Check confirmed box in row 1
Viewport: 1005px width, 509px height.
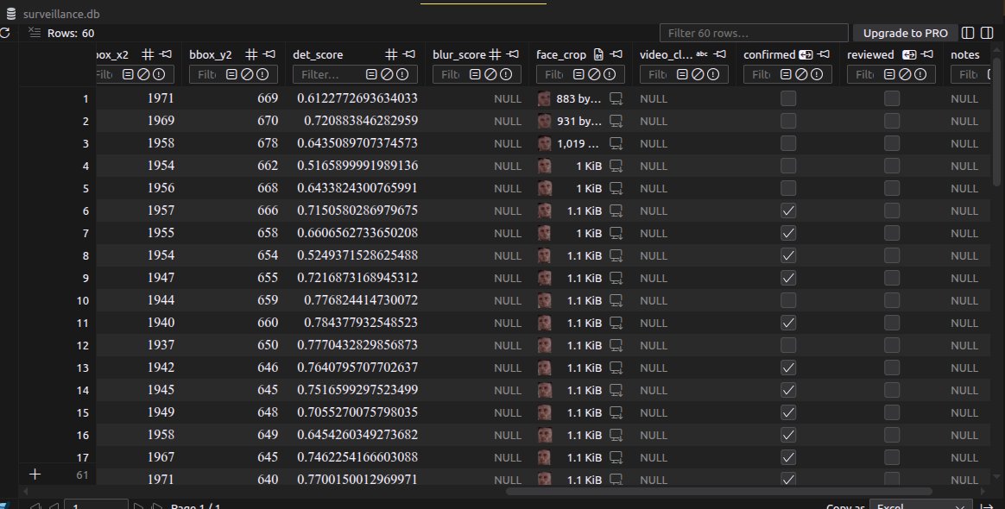(x=788, y=98)
